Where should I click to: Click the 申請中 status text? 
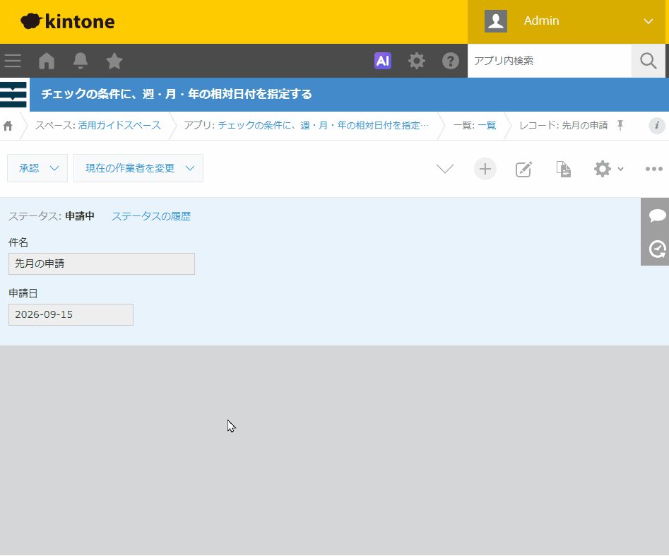click(80, 216)
